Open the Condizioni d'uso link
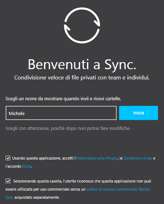This screenshot has height=204, width=164. (x=138, y=158)
